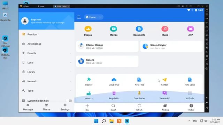Screen dimensions: 223x125
Task: Click Android recents button in LDPlayer sidebar
Action: point(207,108)
